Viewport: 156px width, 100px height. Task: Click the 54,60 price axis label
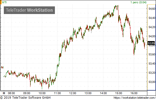152,9
